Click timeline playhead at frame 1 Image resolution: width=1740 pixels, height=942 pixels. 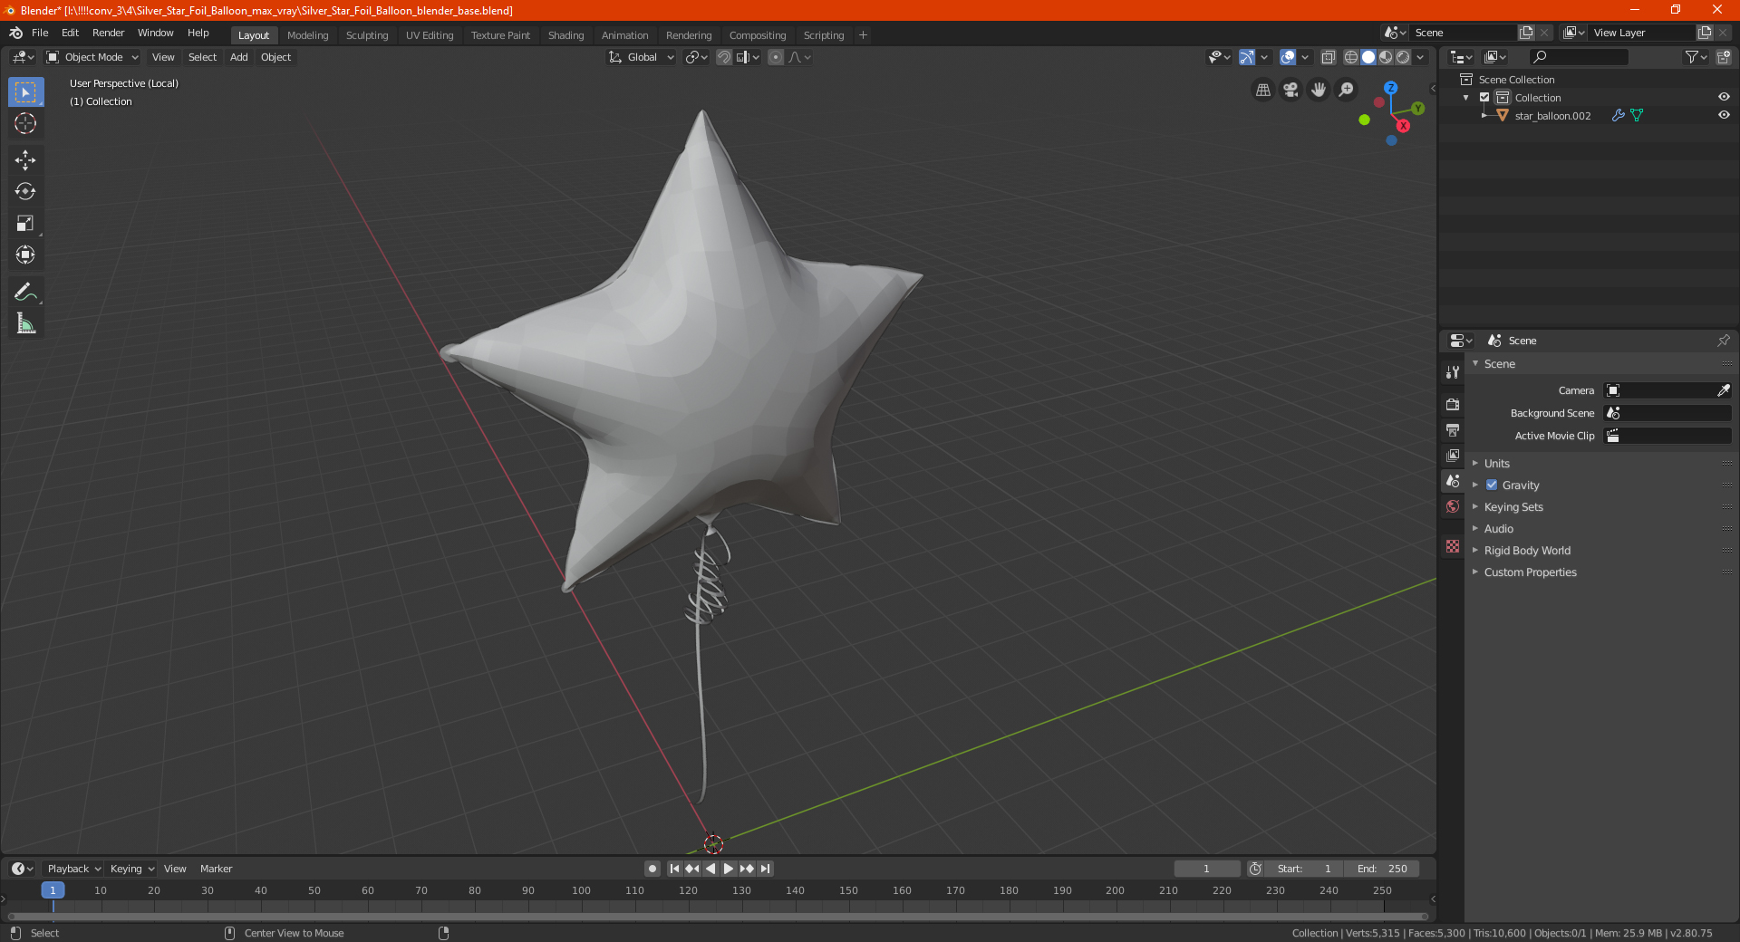click(53, 890)
